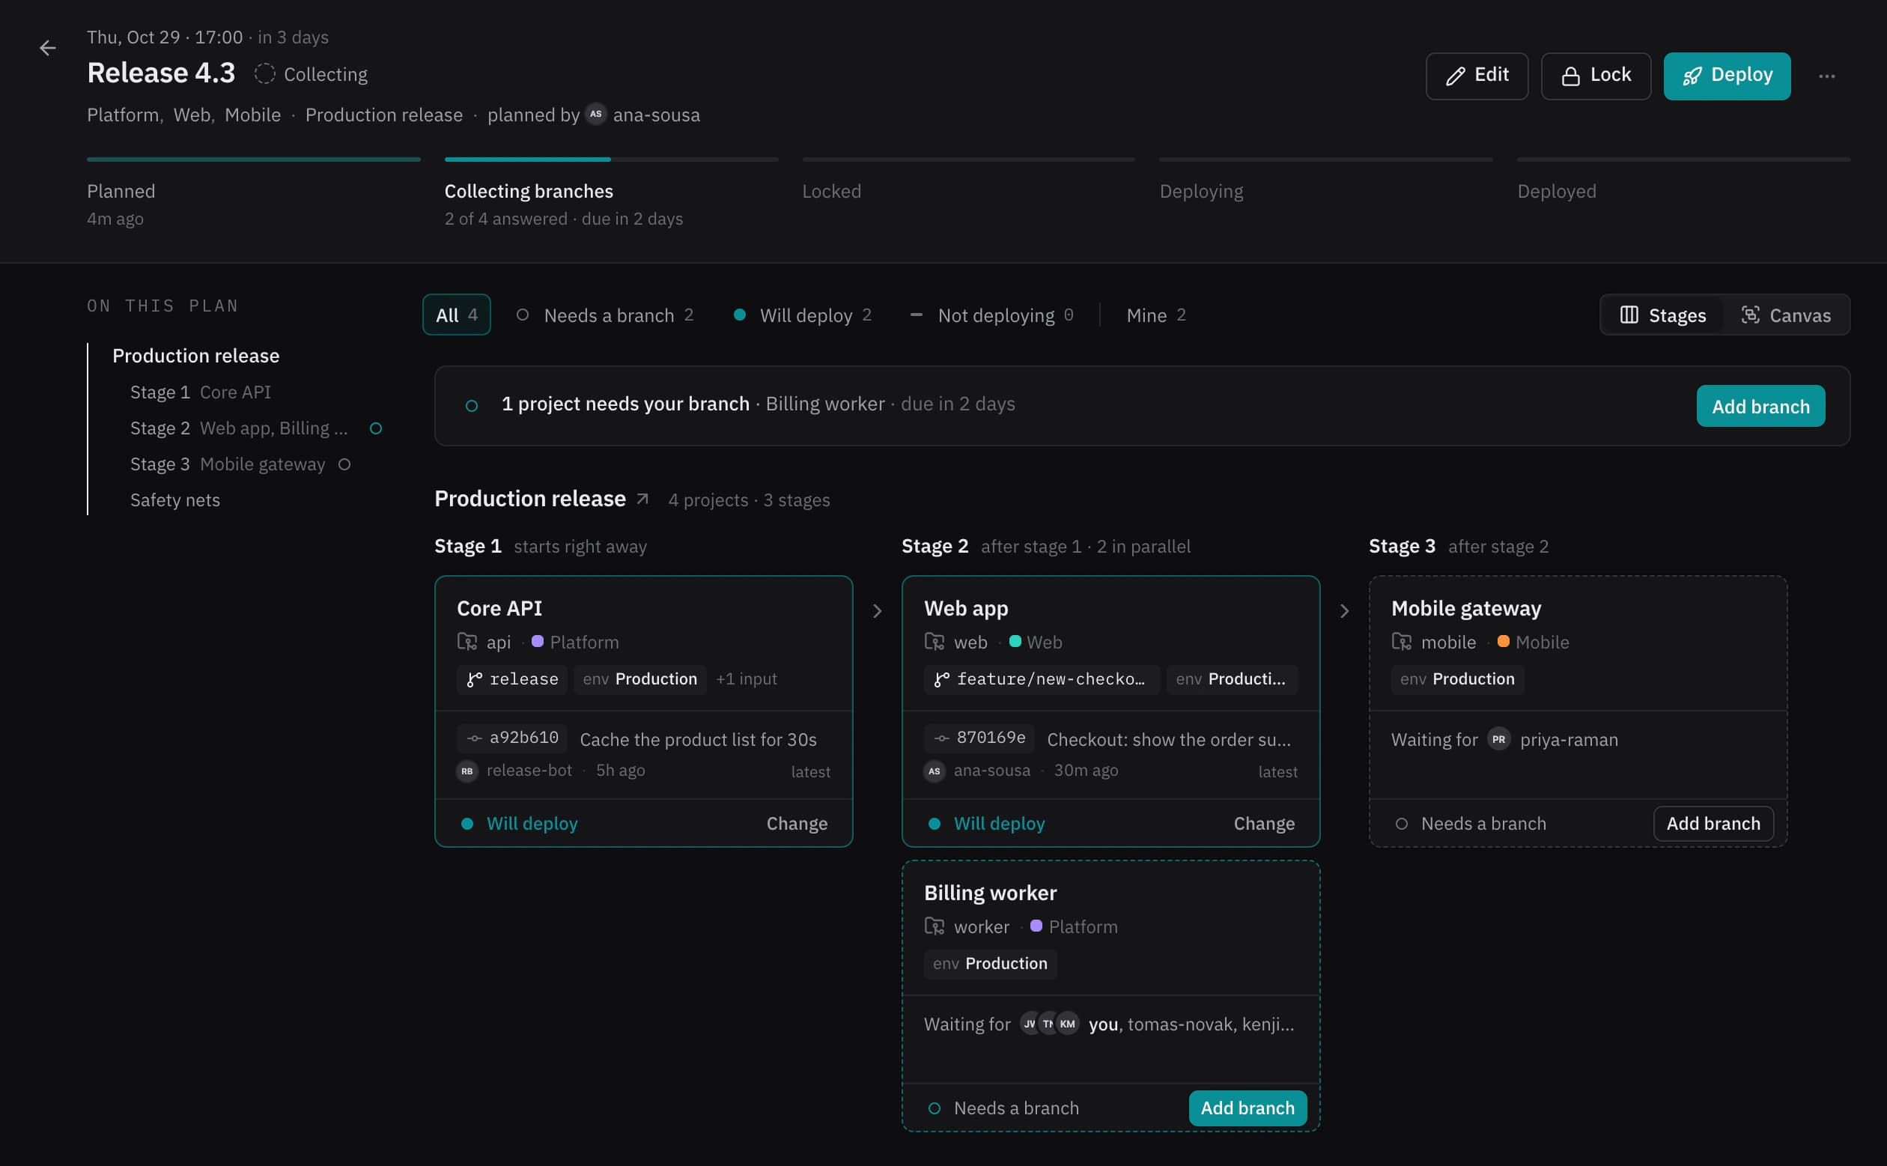Add branch on the Billing worker card
This screenshot has height=1166, width=1887.
tap(1248, 1108)
